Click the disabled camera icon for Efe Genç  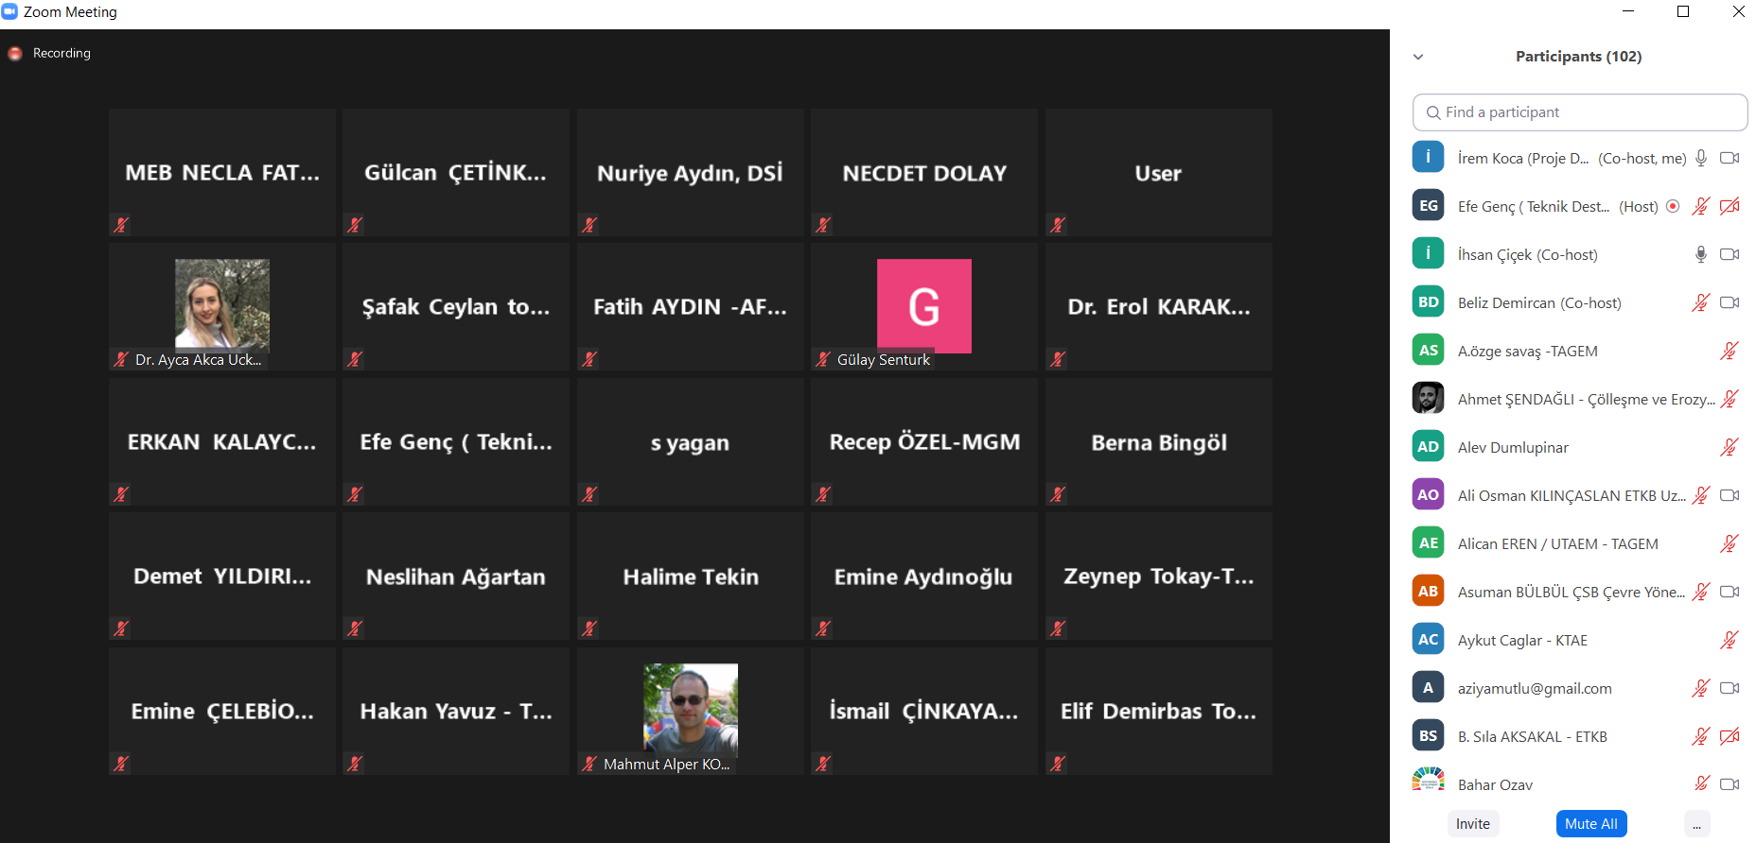1730,206
